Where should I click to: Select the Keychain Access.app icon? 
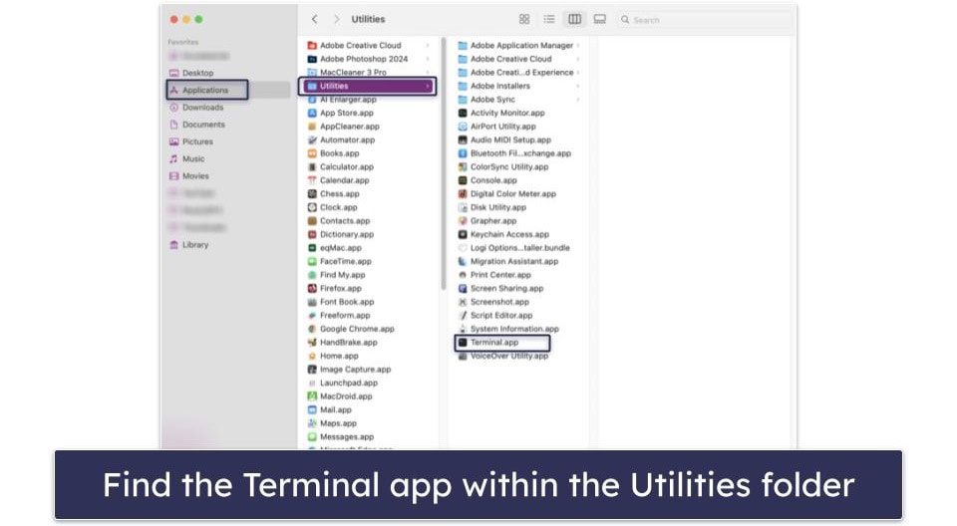pyautogui.click(x=463, y=234)
